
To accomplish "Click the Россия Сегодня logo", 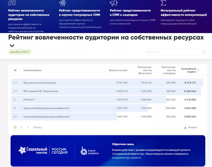I will 59,151.
